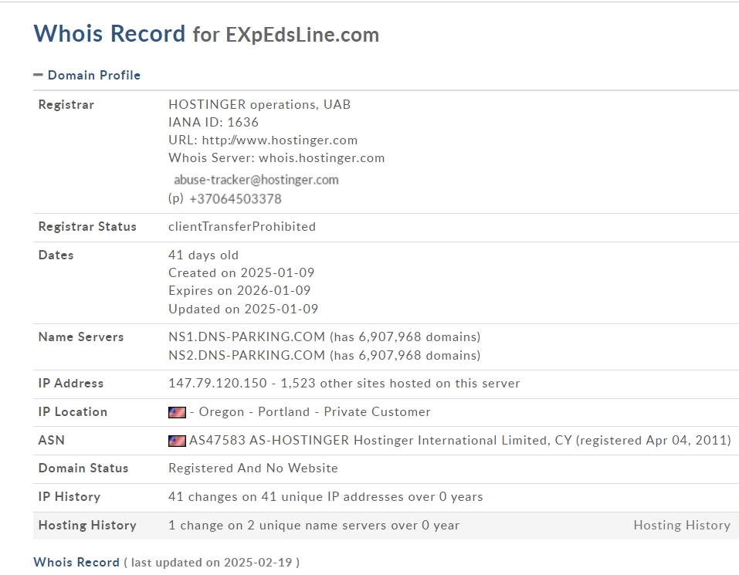Click the 'Whois Record for EXpEdsLine.com' heading
This screenshot has height=575, width=739.
[x=206, y=34]
